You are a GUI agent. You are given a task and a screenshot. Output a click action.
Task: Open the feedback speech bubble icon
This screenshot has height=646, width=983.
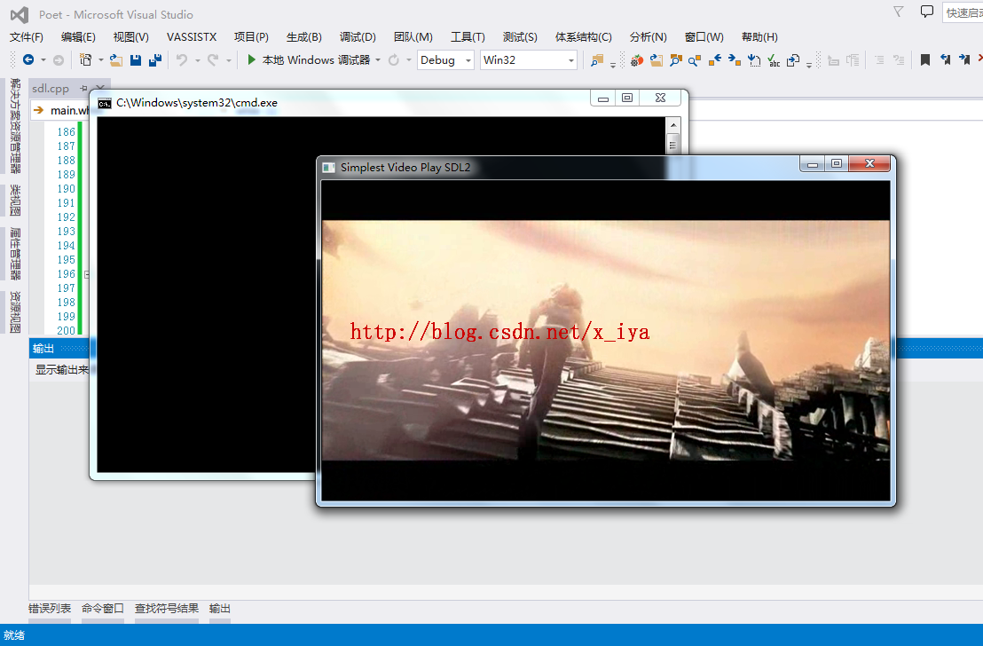click(x=926, y=12)
